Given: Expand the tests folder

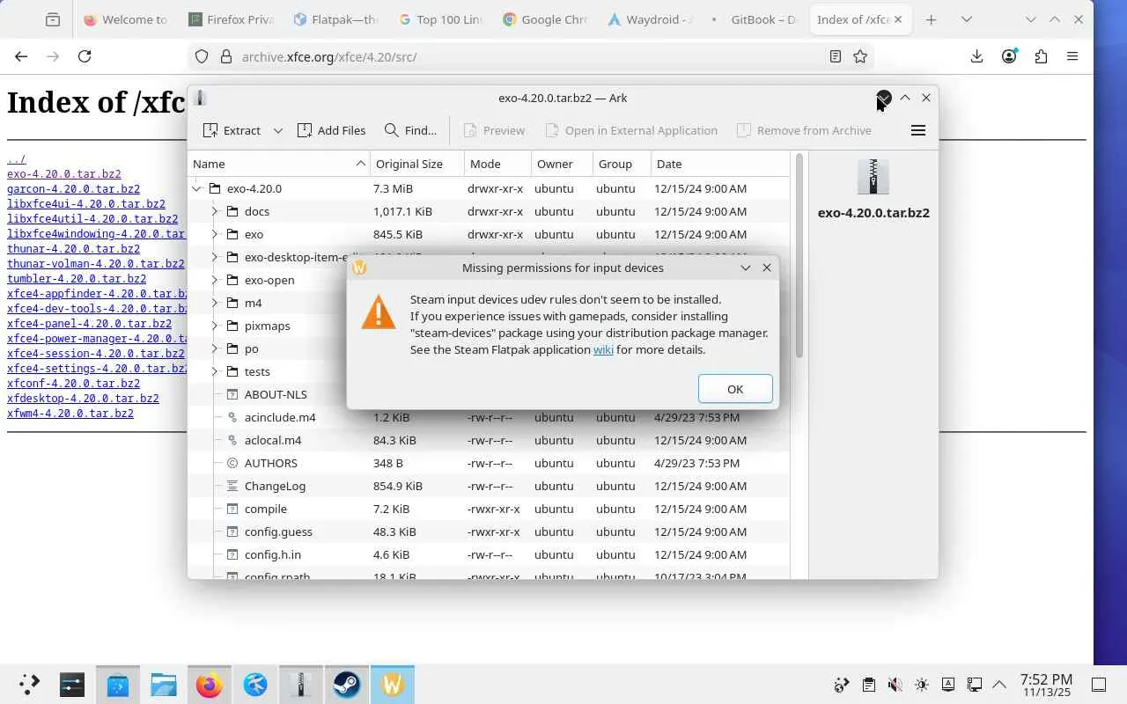Looking at the screenshot, I should [x=214, y=371].
